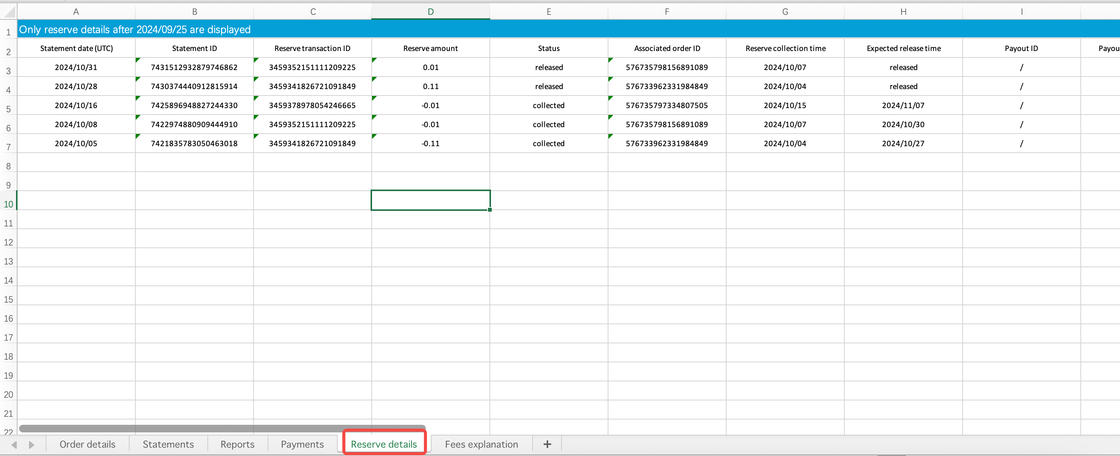Image resolution: width=1120 pixels, height=456 pixels.
Task: Open the Payments sheet tab
Action: pyautogui.click(x=302, y=444)
